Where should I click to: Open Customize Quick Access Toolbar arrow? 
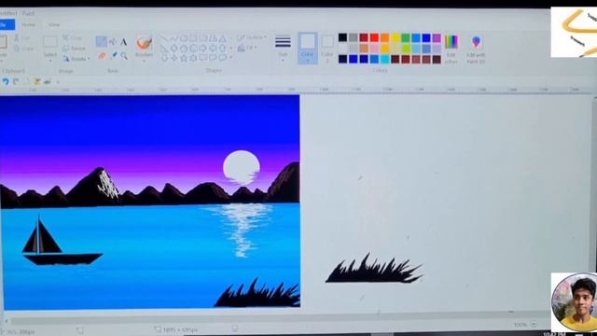pos(58,82)
